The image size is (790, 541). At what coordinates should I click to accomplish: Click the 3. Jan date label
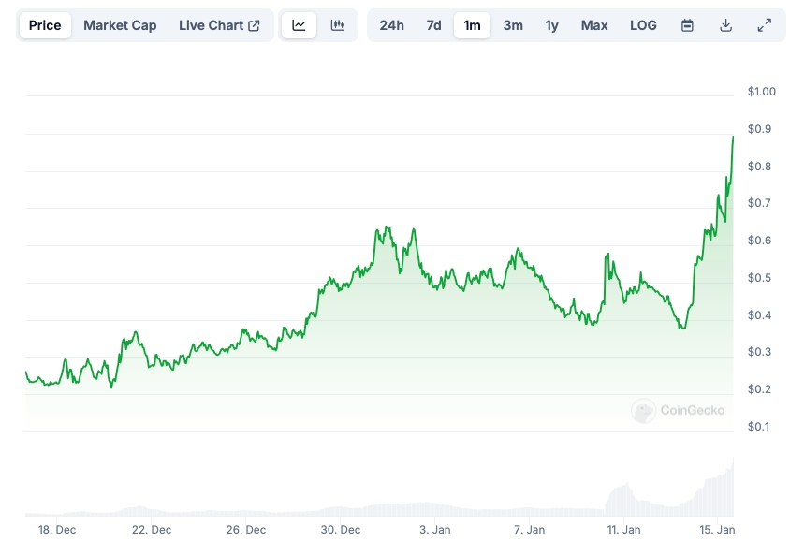435,530
